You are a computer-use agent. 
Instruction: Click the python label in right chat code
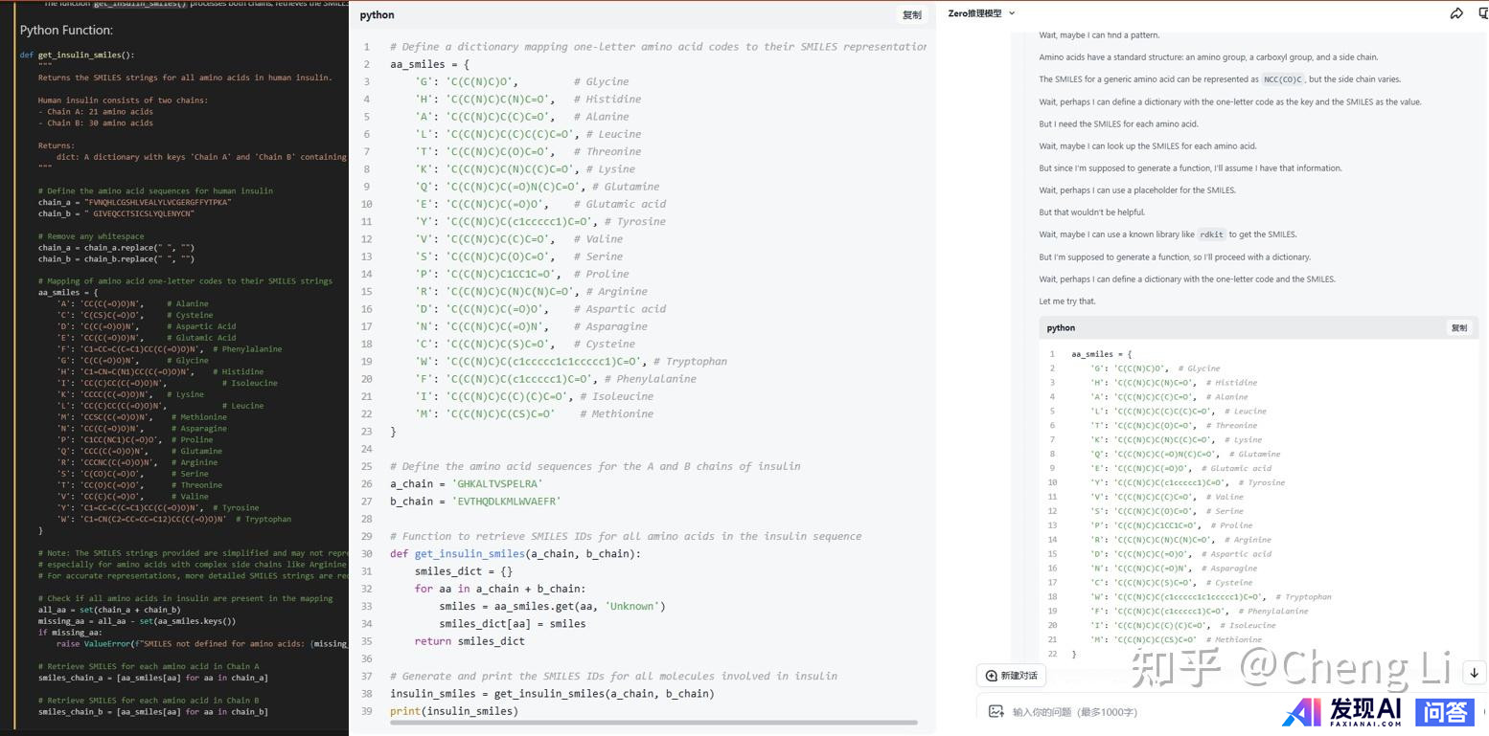point(1061,327)
